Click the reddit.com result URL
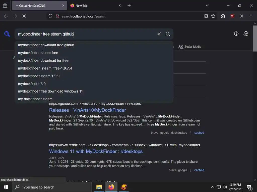The width and height of the screenshot is (257, 192). 124,145
